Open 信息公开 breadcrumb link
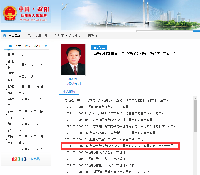Screen dimensions: 200x175 41,35
